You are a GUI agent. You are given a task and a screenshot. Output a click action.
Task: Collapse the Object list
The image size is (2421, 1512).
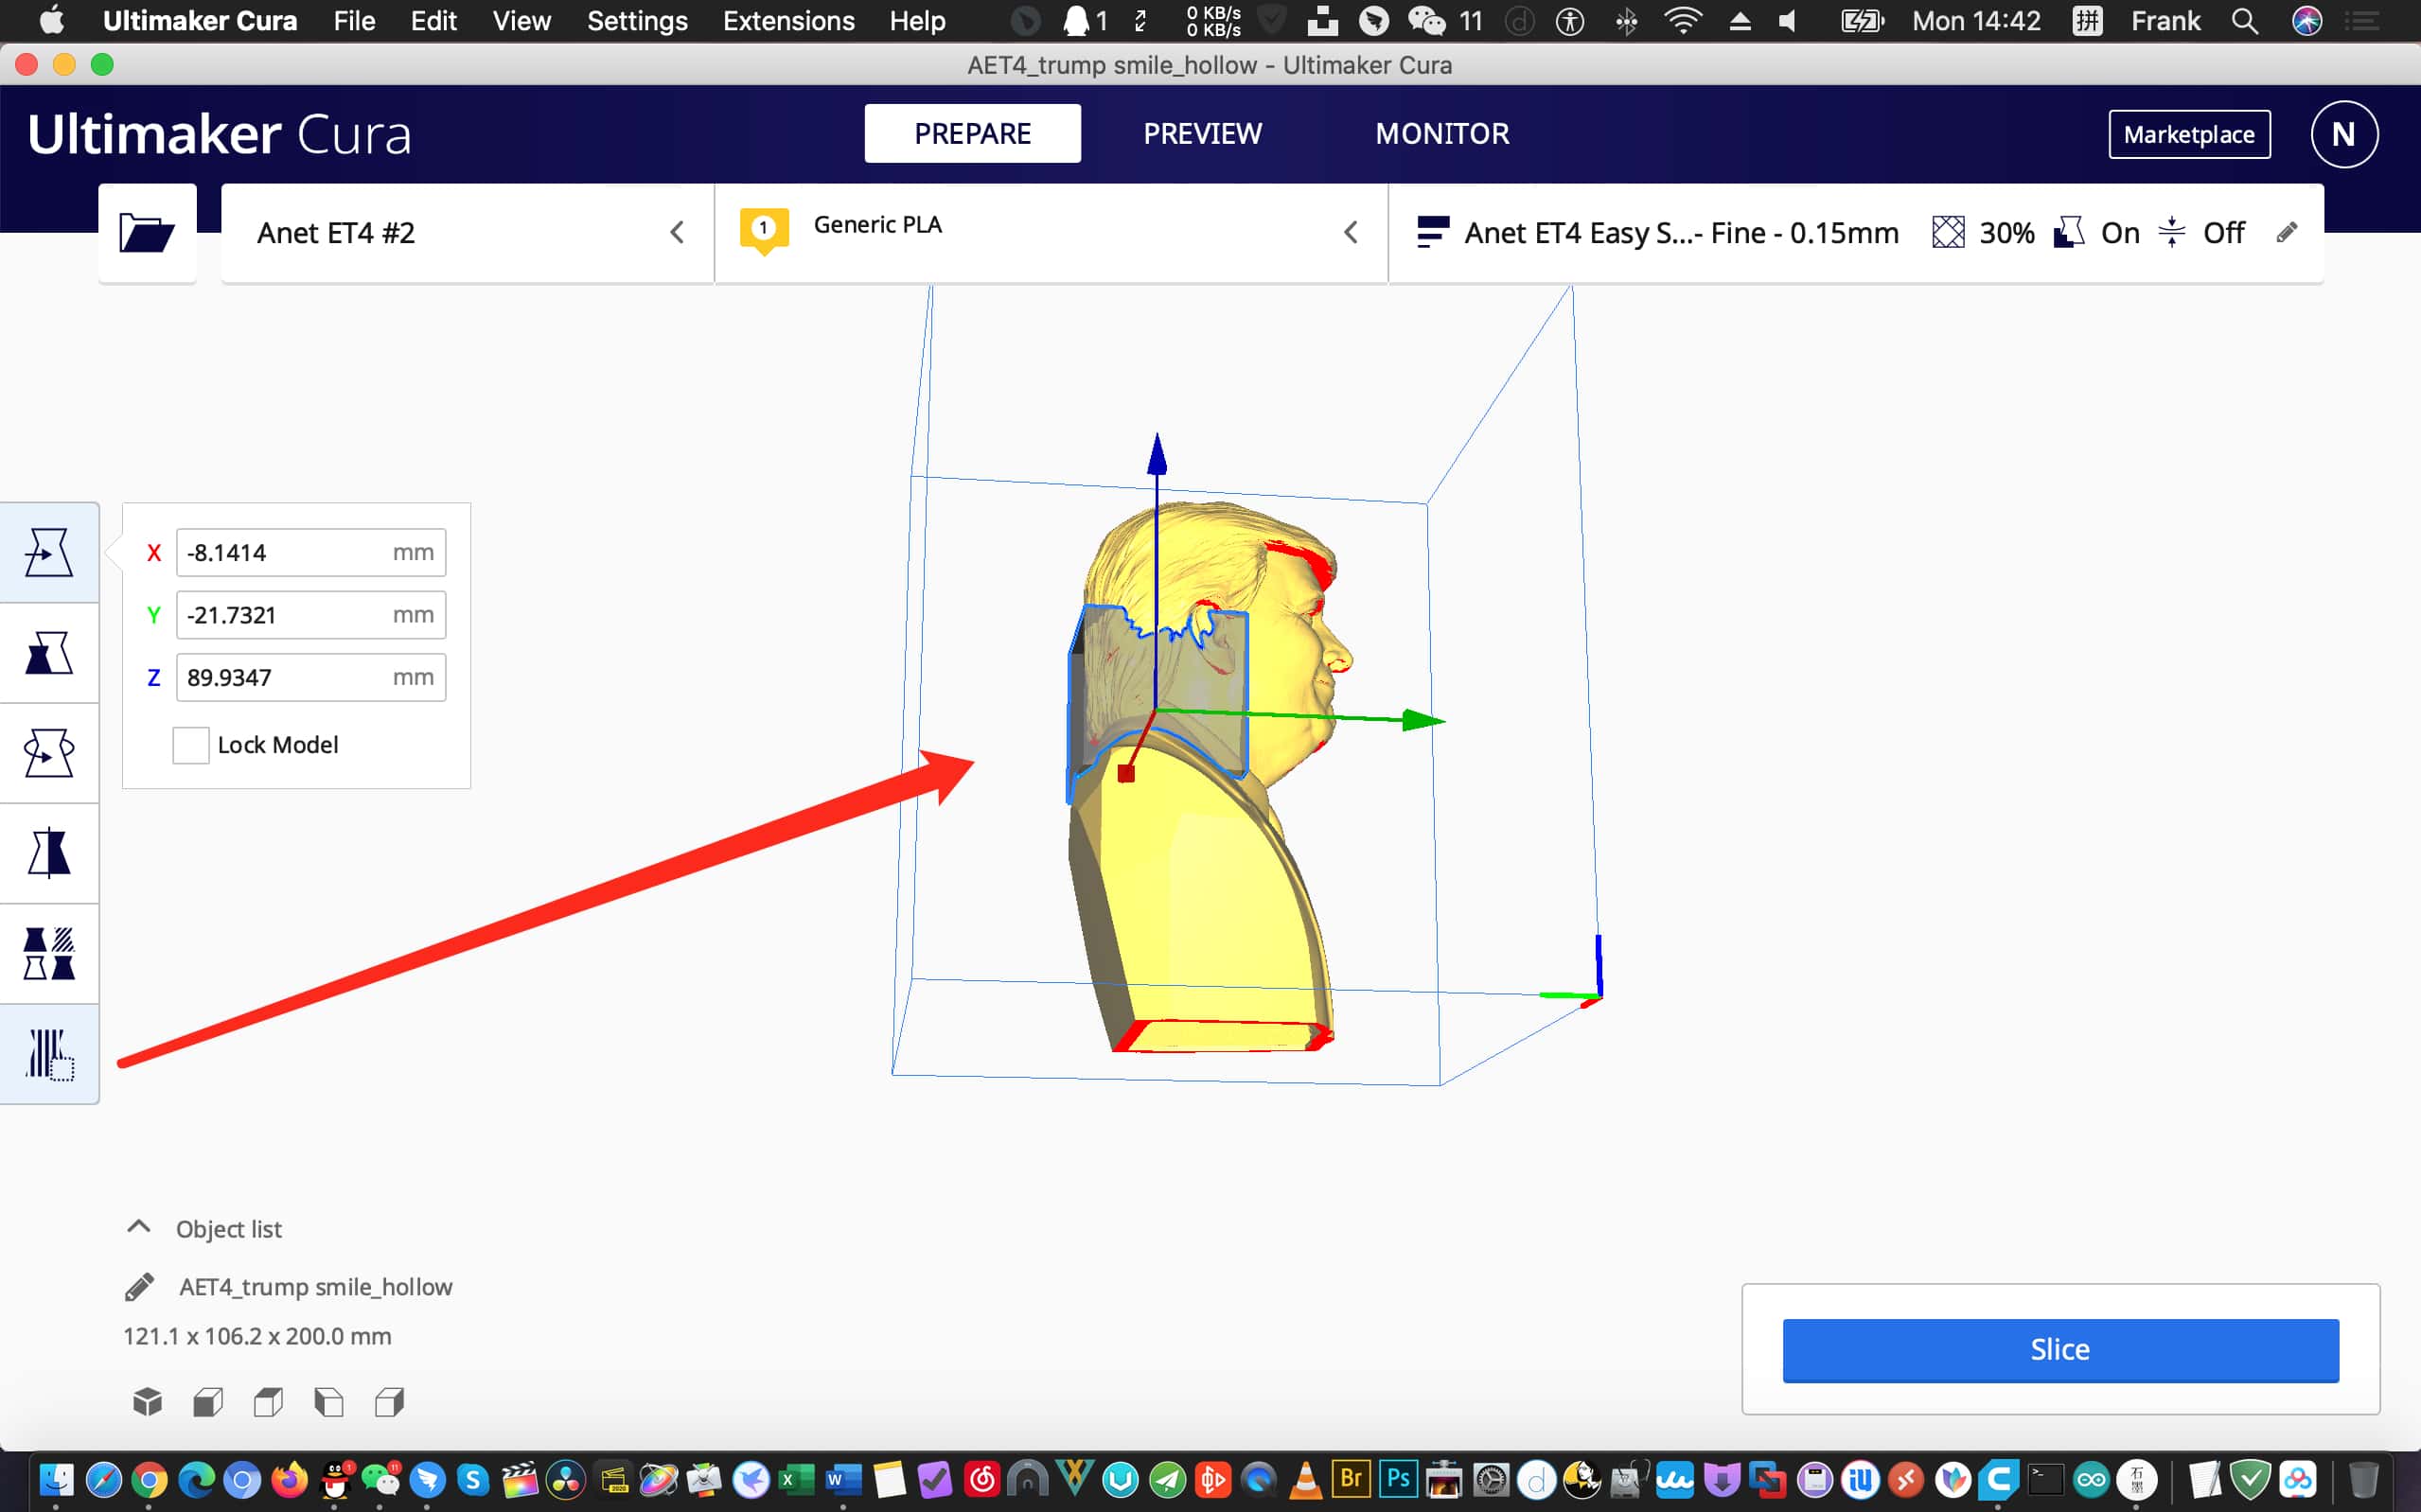pos(139,1228)
